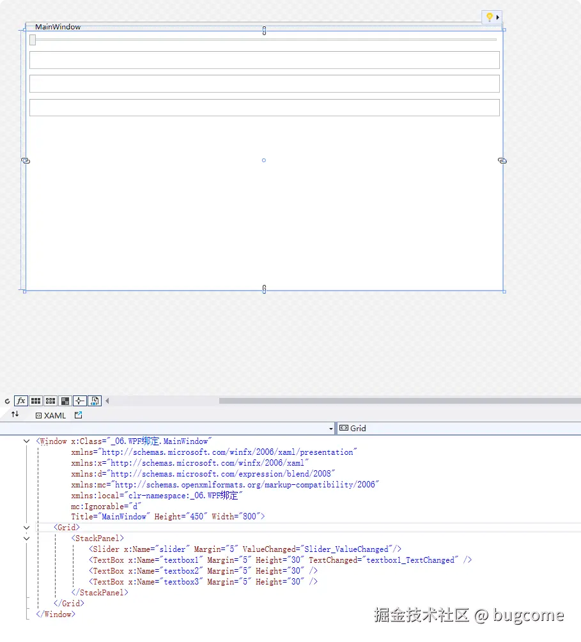Open the left element navigation dropdown arrow
The width and height of the screenshot is (581, 642).
331,429
